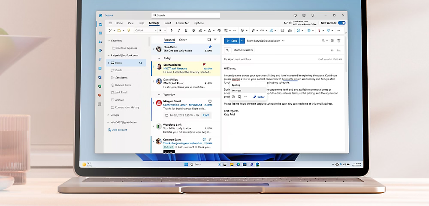Apply Strikethrough formatting
429x206 pixels.
click(194, 30)
